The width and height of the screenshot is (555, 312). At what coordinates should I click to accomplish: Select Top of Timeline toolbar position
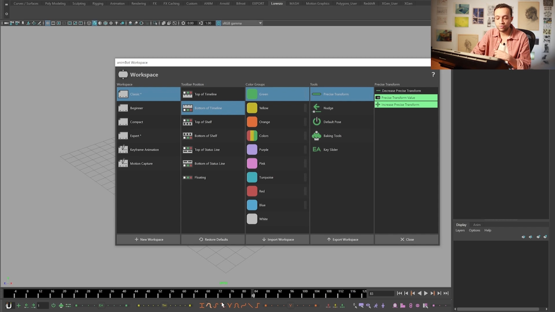[213, 94]
